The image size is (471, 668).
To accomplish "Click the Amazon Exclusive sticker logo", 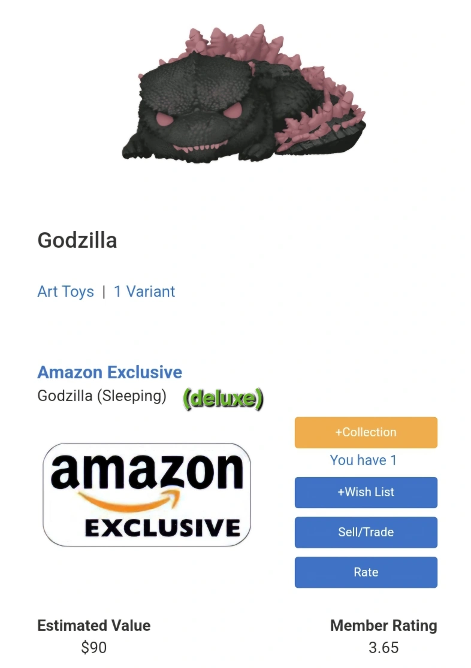I will (x=146, y=494).
